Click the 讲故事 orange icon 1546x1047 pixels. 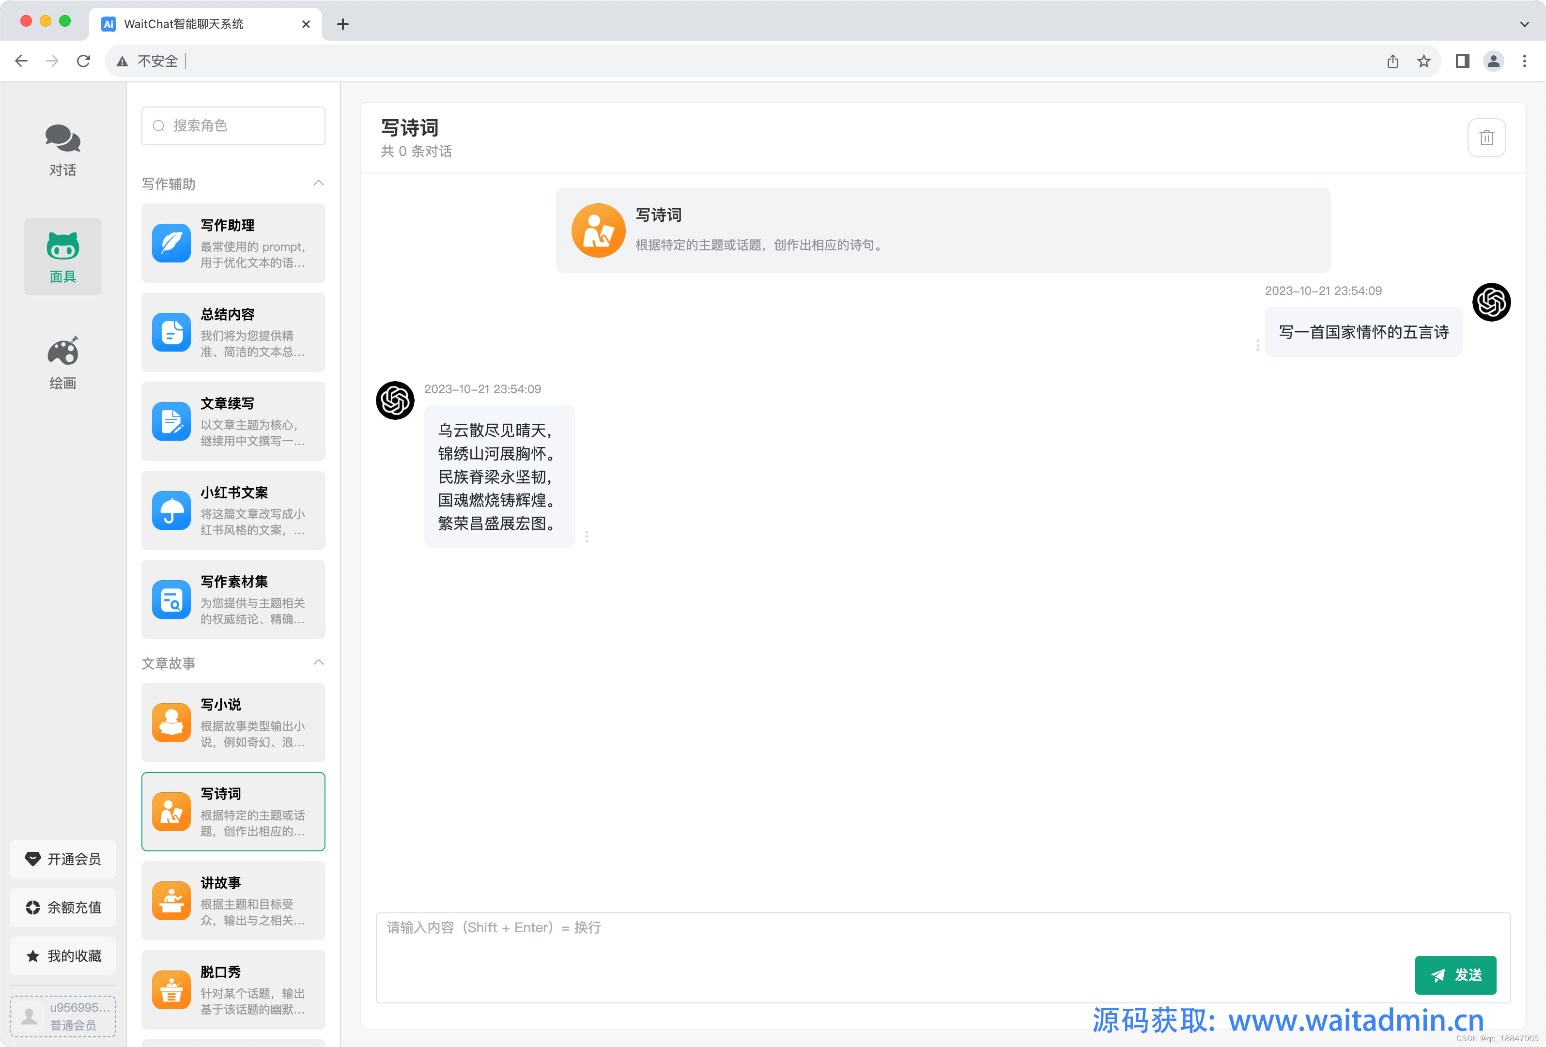(171, 901)
